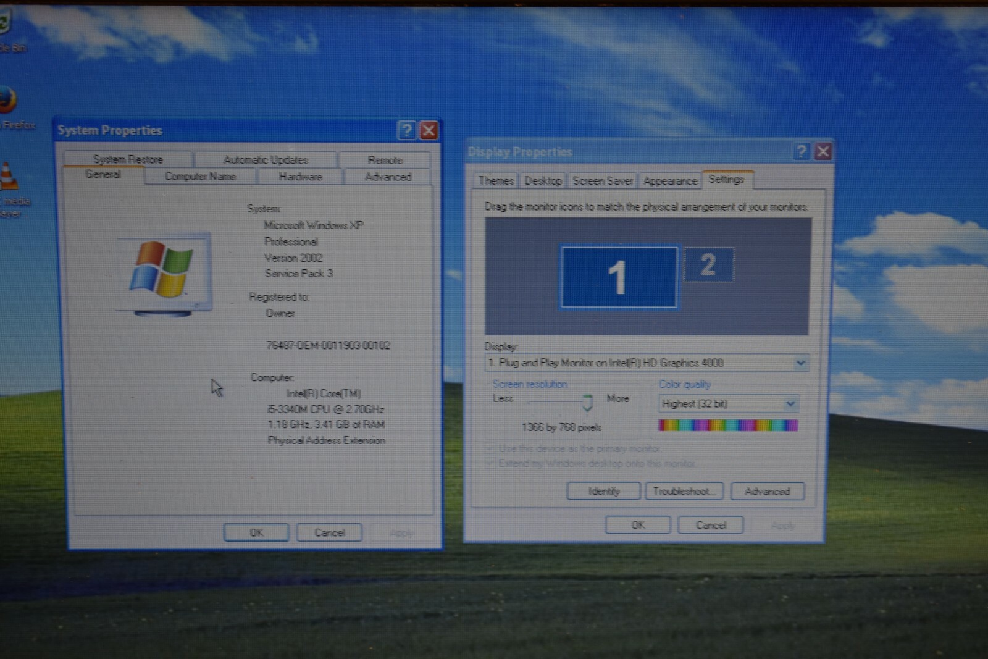Image resolution: width=988 pixels, height=659 pixels.
Task: Select monitor 2 in the display arrangement
Action: click(x=709, y=264)
